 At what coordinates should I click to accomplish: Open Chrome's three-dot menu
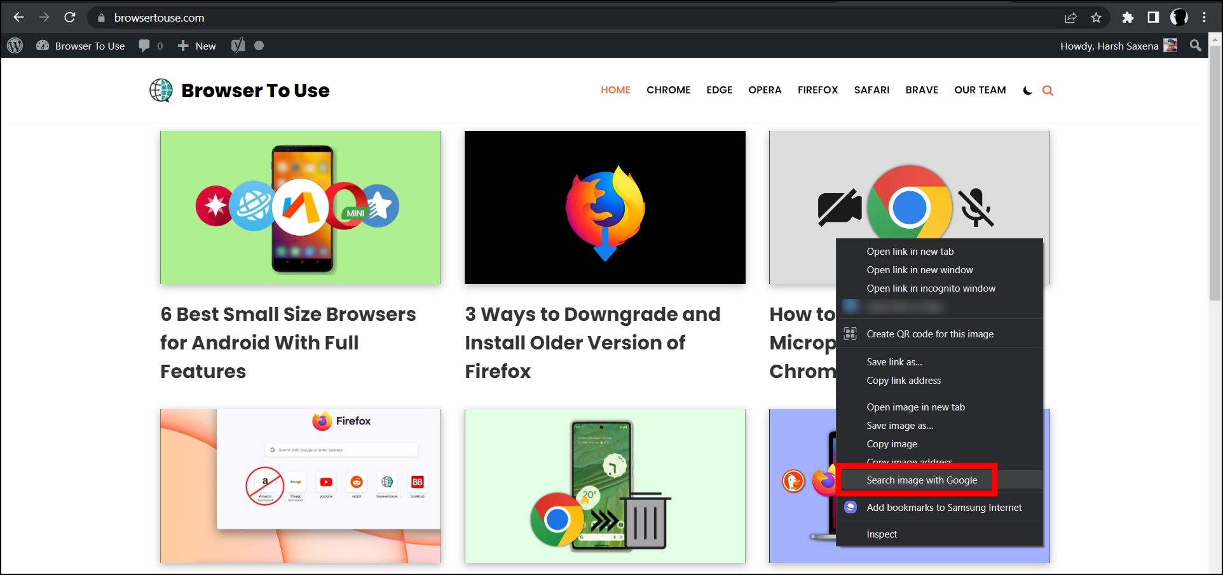click(1204, 18)
